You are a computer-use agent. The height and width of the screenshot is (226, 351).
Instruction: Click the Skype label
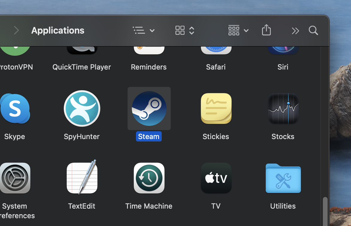15,137
